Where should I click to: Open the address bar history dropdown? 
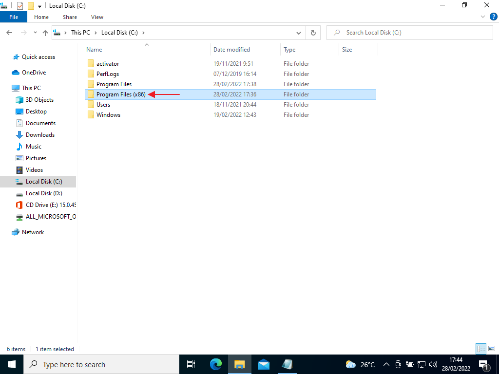(x=299, y=33)
